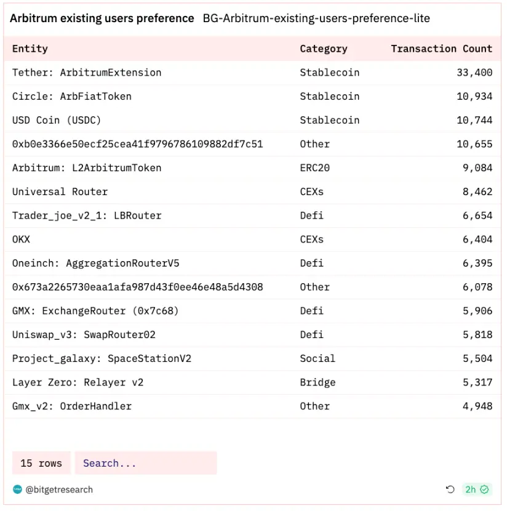Click the OKX entity cell

(x=21, y=239)
